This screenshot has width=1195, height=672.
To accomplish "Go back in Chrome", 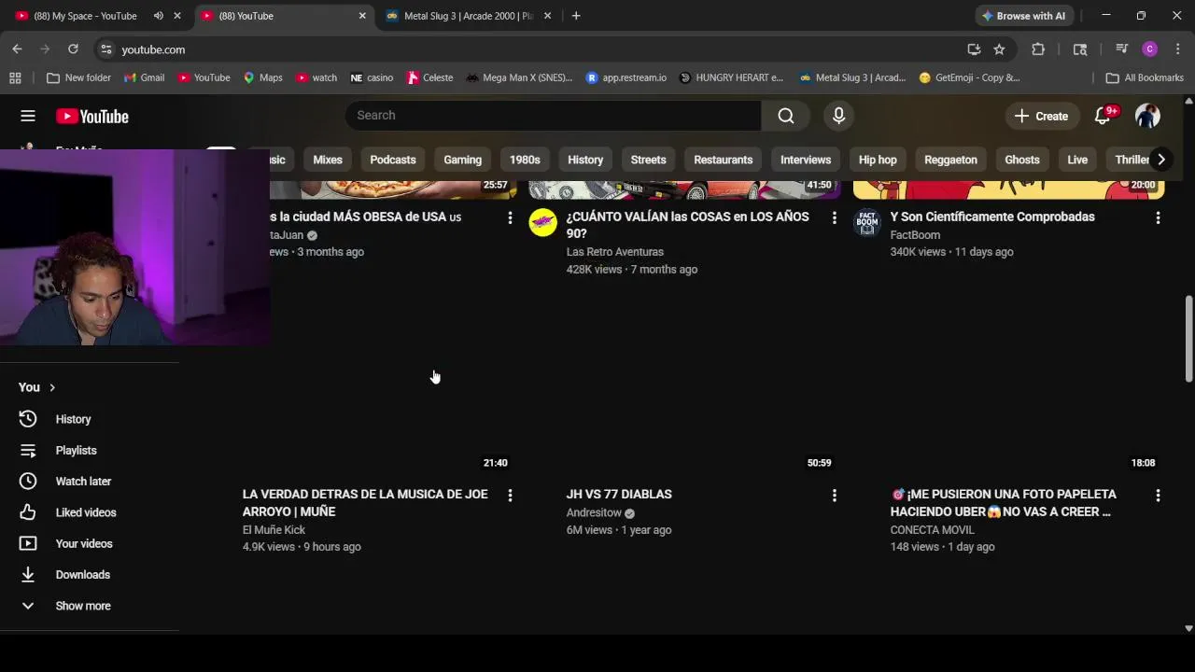I will 17,49.
